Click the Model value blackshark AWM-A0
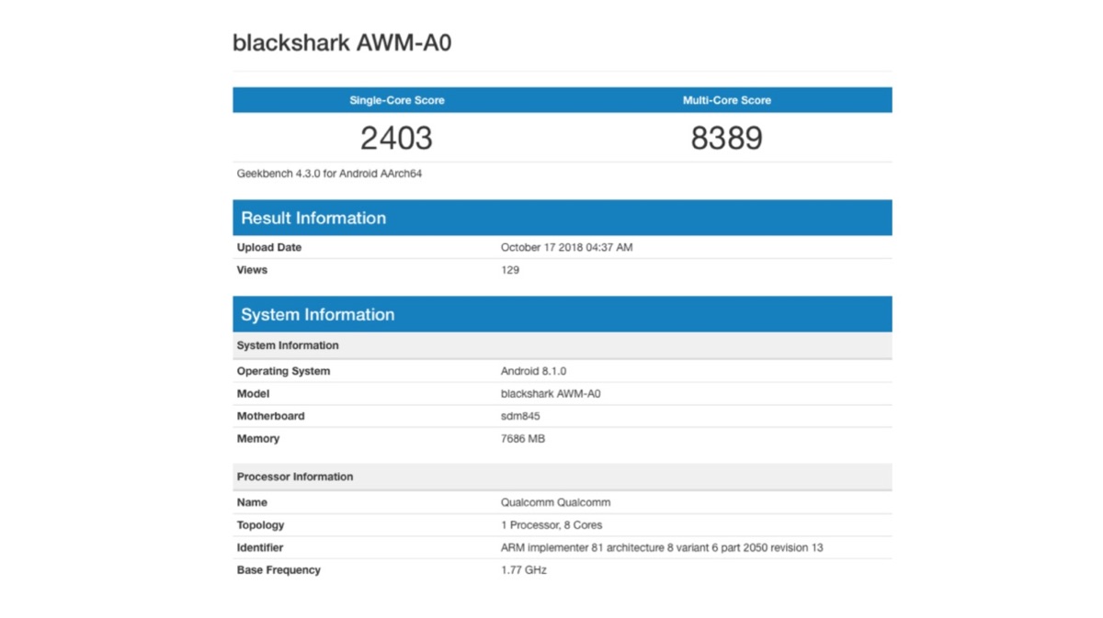 click(x=551, y=394)
